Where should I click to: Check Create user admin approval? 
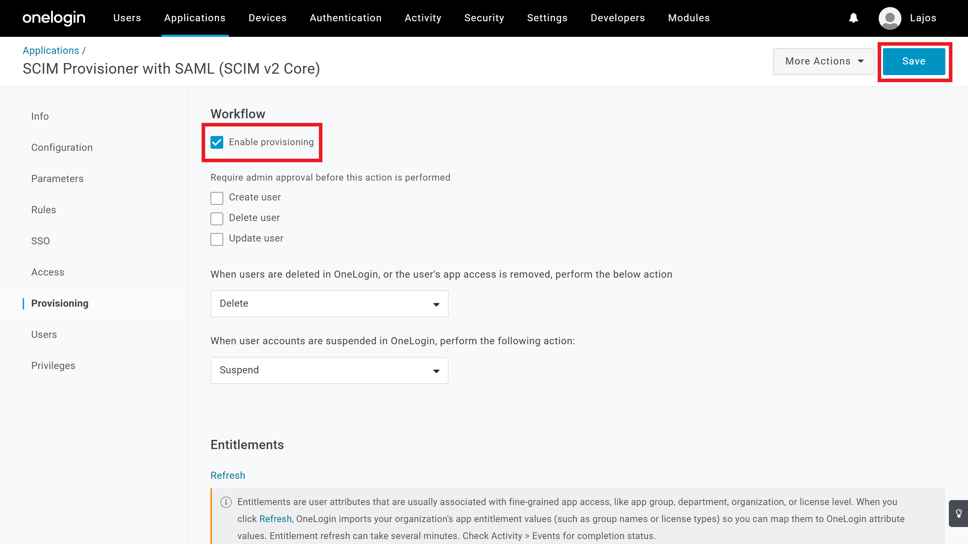[x=217, y=198]
